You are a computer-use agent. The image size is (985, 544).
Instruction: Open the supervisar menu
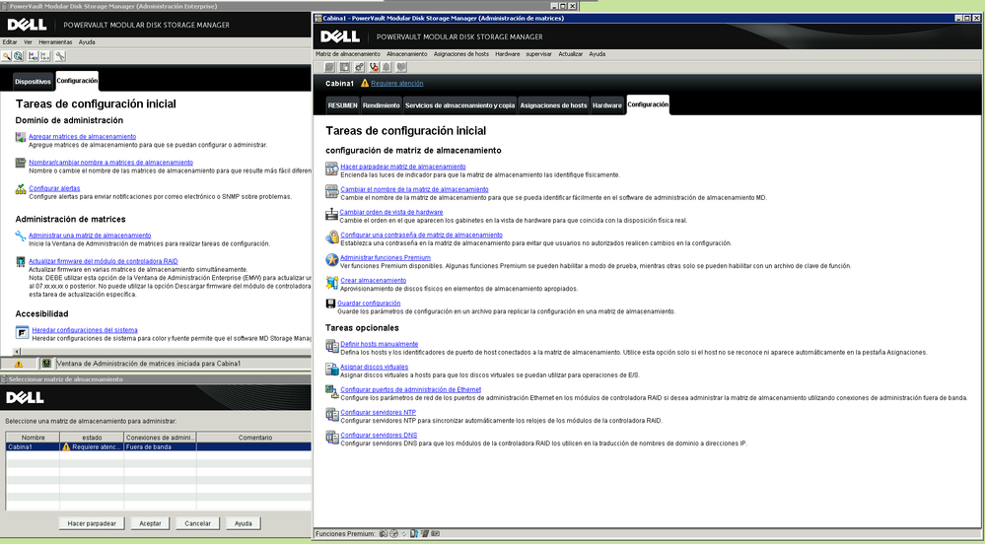(x=538, y=54)
